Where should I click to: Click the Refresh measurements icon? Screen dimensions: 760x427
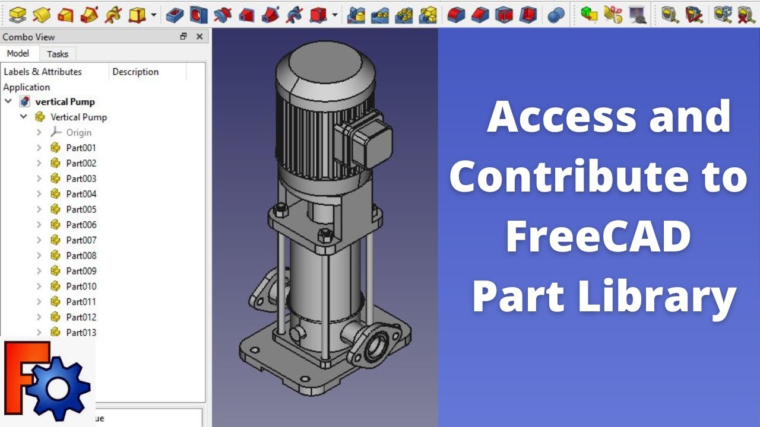[x=723, y=14]
